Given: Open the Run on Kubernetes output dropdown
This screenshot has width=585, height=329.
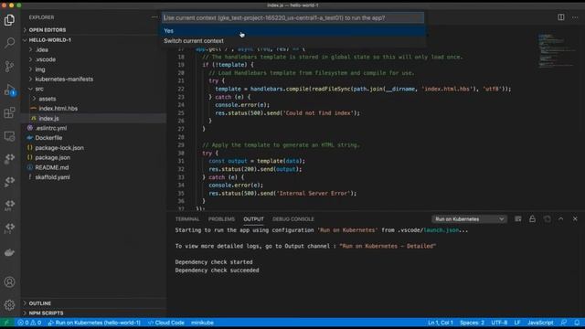Looking at the screenshot, I should pyautogui.click(x=469, y=219).
